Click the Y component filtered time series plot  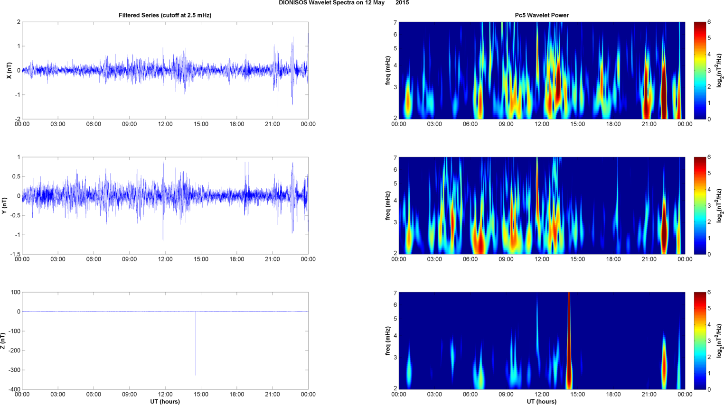point(165,205)
